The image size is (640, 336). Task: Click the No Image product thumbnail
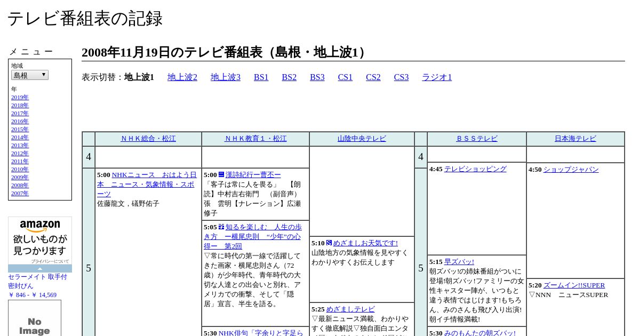coord(35,318)
